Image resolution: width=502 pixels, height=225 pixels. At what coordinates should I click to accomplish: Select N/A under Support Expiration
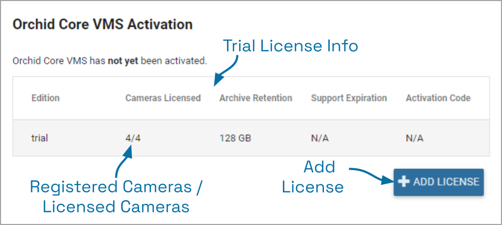pyautogui.click(x=320, y=139)
